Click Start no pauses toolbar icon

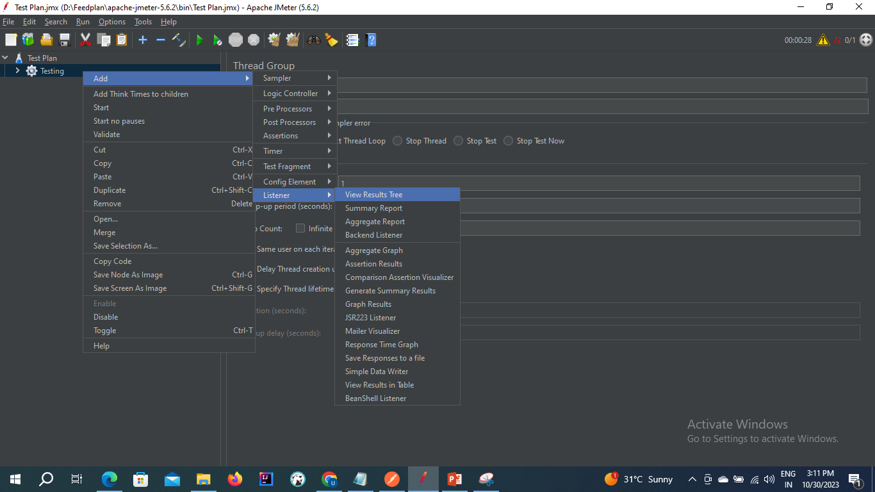coord(218,40)
